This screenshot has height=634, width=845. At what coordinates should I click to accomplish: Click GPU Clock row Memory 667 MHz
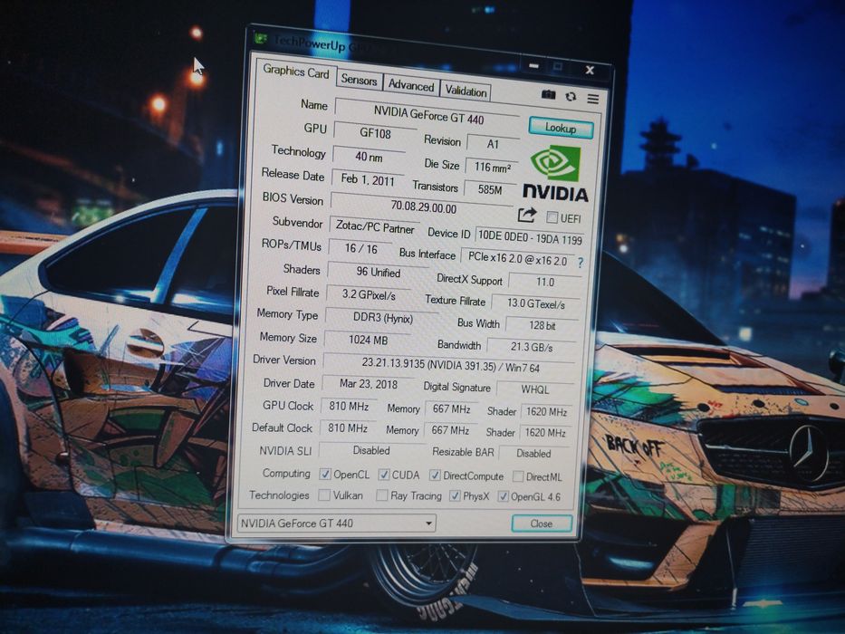tap(451, 409)
